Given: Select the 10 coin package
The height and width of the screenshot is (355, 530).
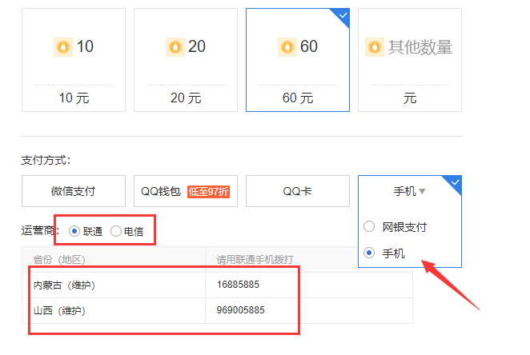Looking at the screenshot, I should [x=74, y=60].
